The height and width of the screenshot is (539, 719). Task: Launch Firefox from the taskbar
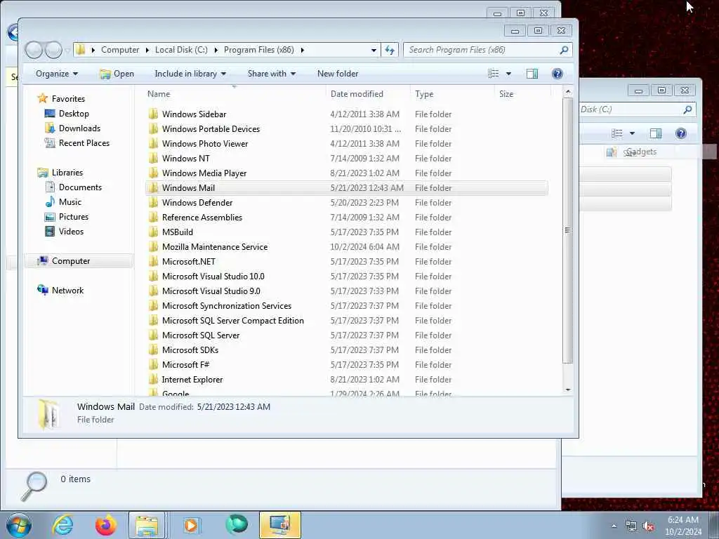(105, 525)
